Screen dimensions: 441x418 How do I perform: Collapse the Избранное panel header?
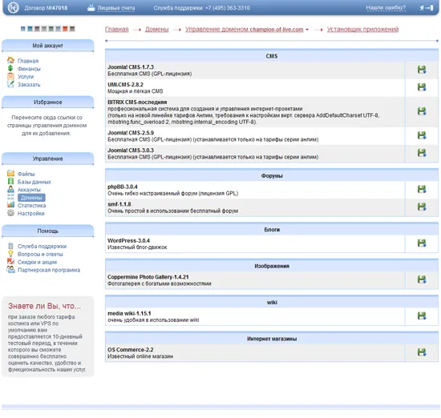coord(48,102)
